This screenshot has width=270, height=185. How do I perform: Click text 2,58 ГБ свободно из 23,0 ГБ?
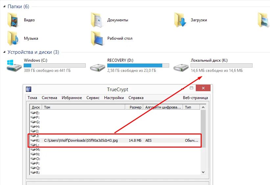[132, 71]
